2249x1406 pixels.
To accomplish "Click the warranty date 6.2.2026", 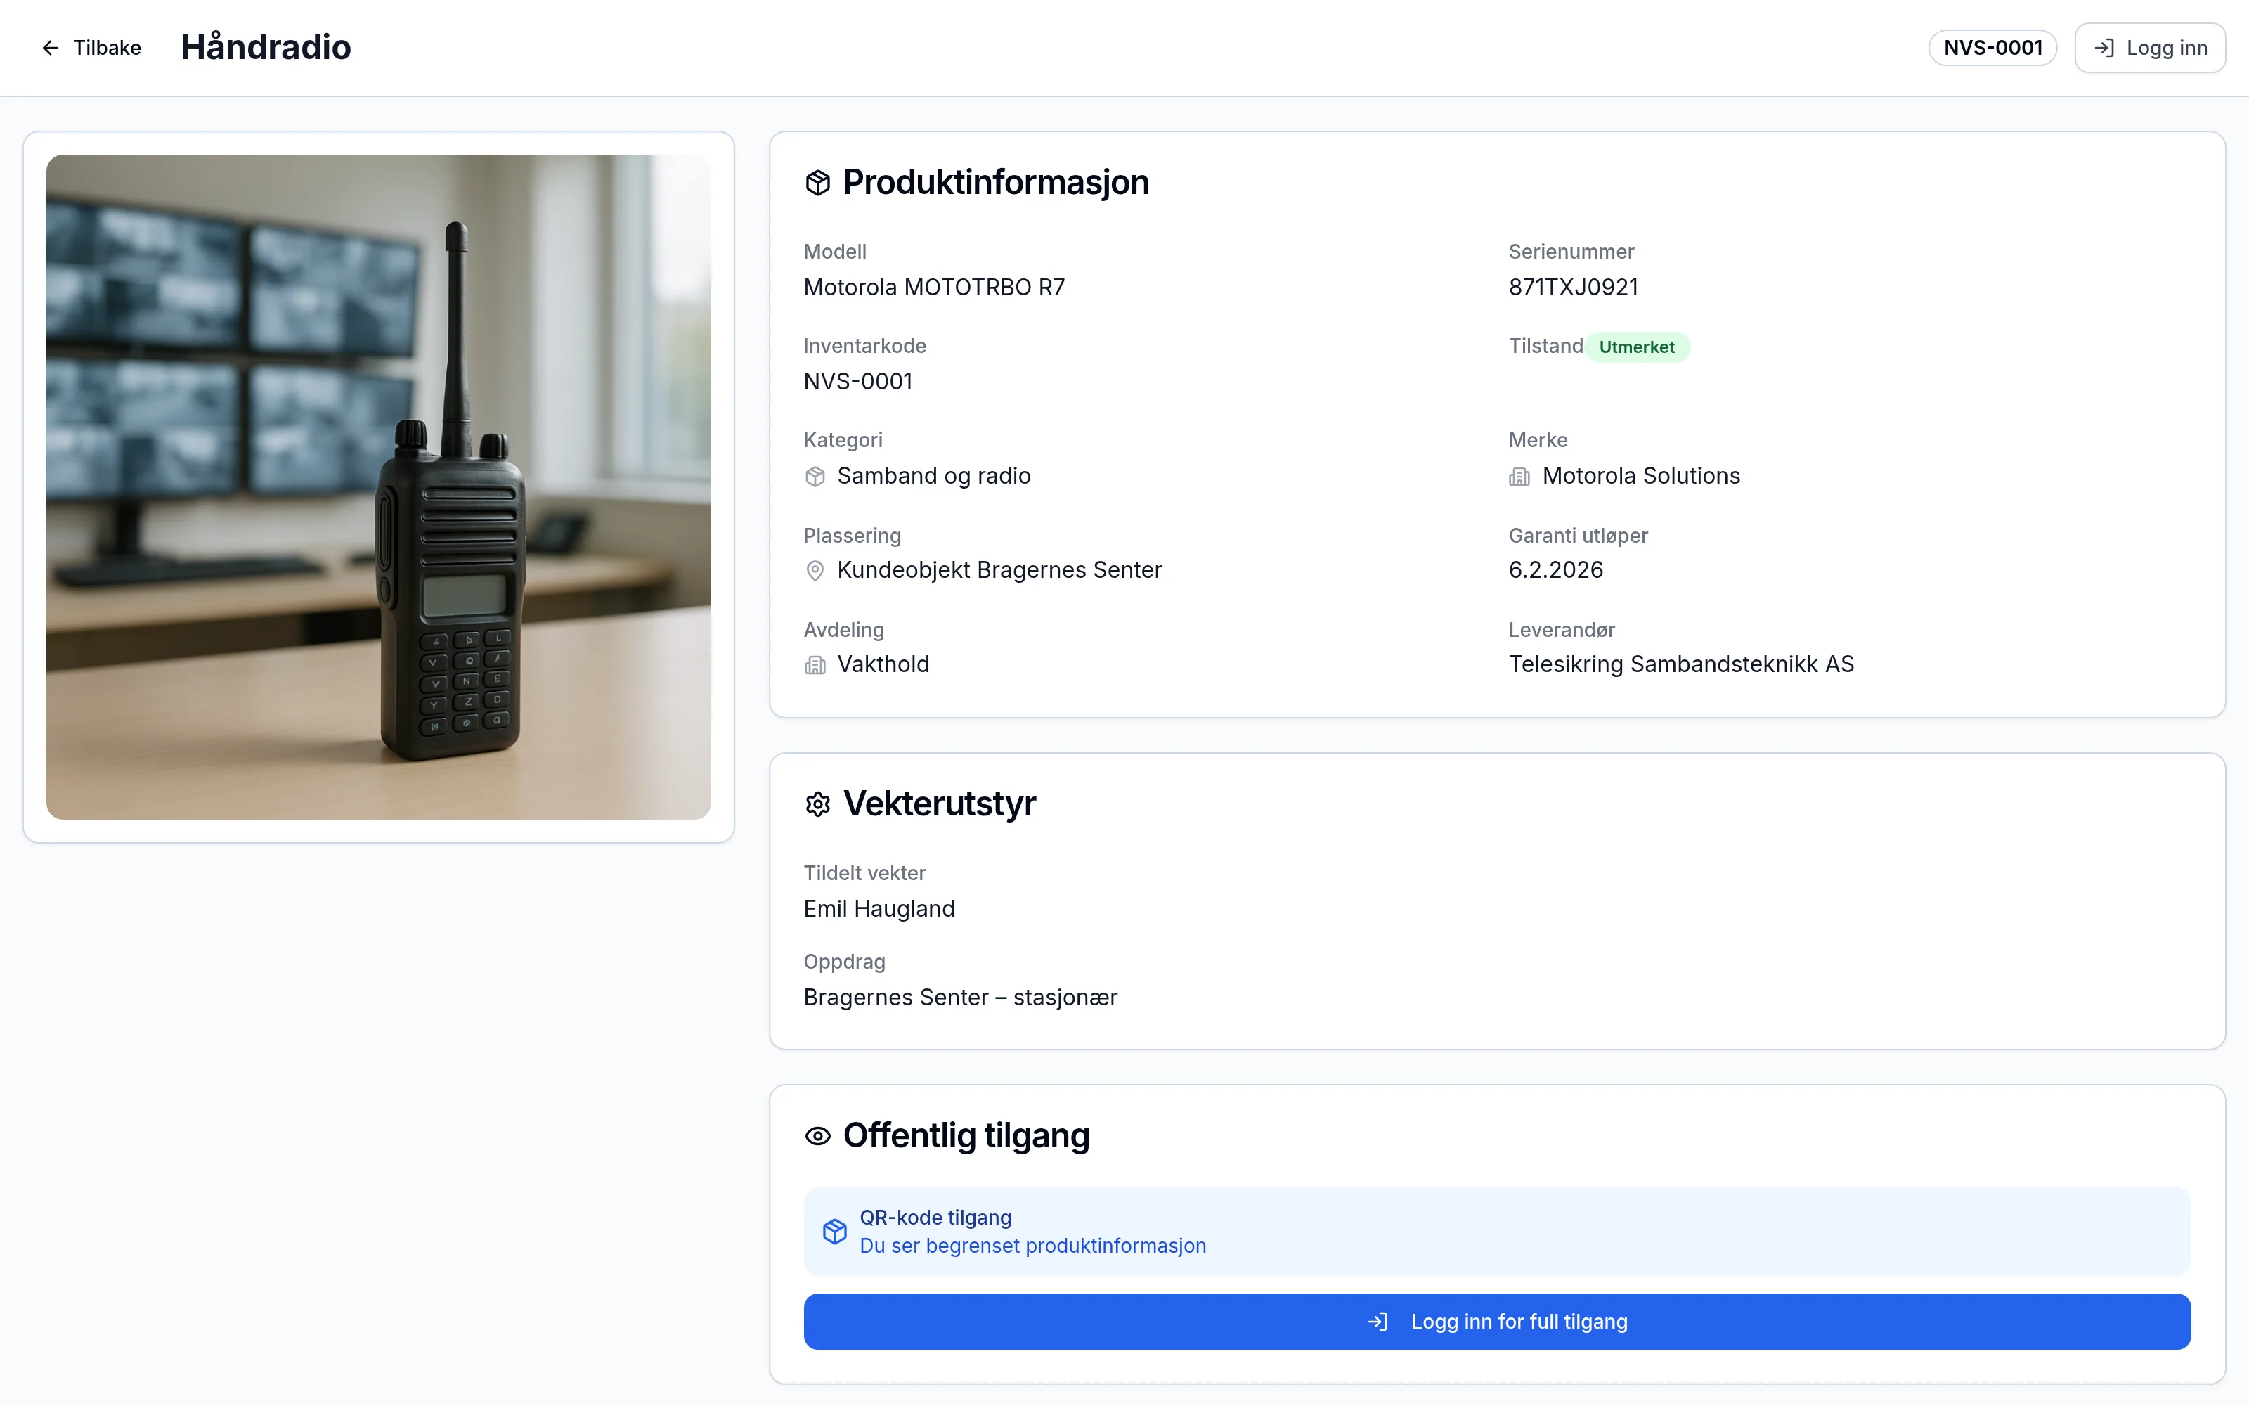I will click(1556, 570).
